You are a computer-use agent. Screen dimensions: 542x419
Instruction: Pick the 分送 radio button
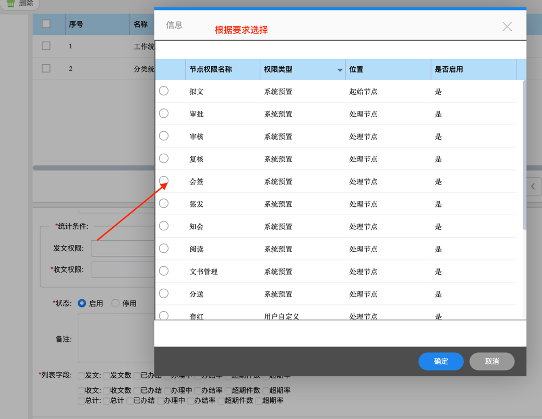pyautogui.click(x=164, y=293)
